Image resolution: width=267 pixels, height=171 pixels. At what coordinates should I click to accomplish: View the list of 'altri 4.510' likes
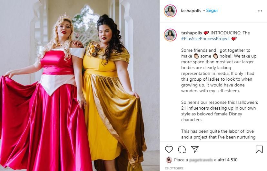tap(227, 160)
